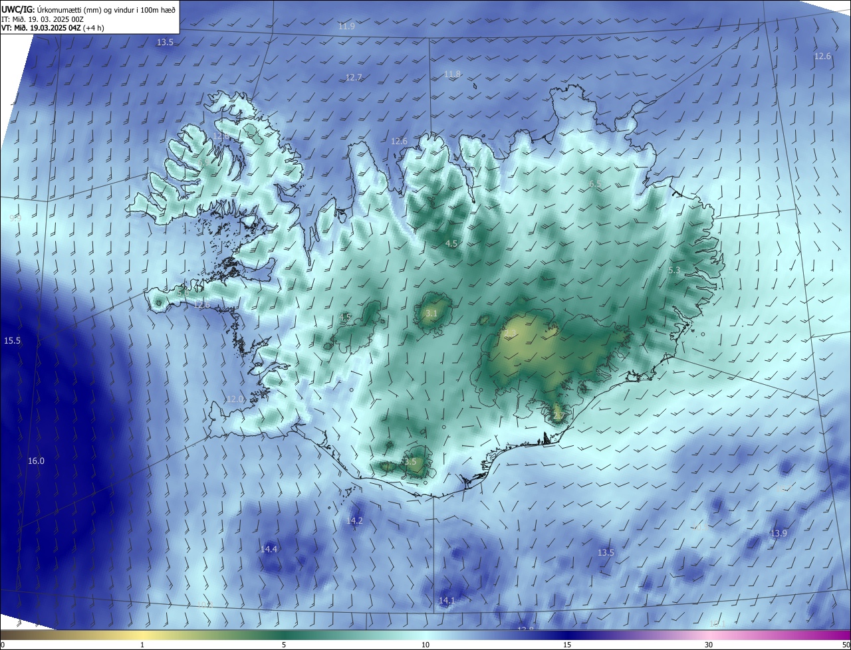Click the 12.6 value by the Snæfellsnes peninsula
The height and width of the screenshot is (650, 851).
tap(201, 305)
